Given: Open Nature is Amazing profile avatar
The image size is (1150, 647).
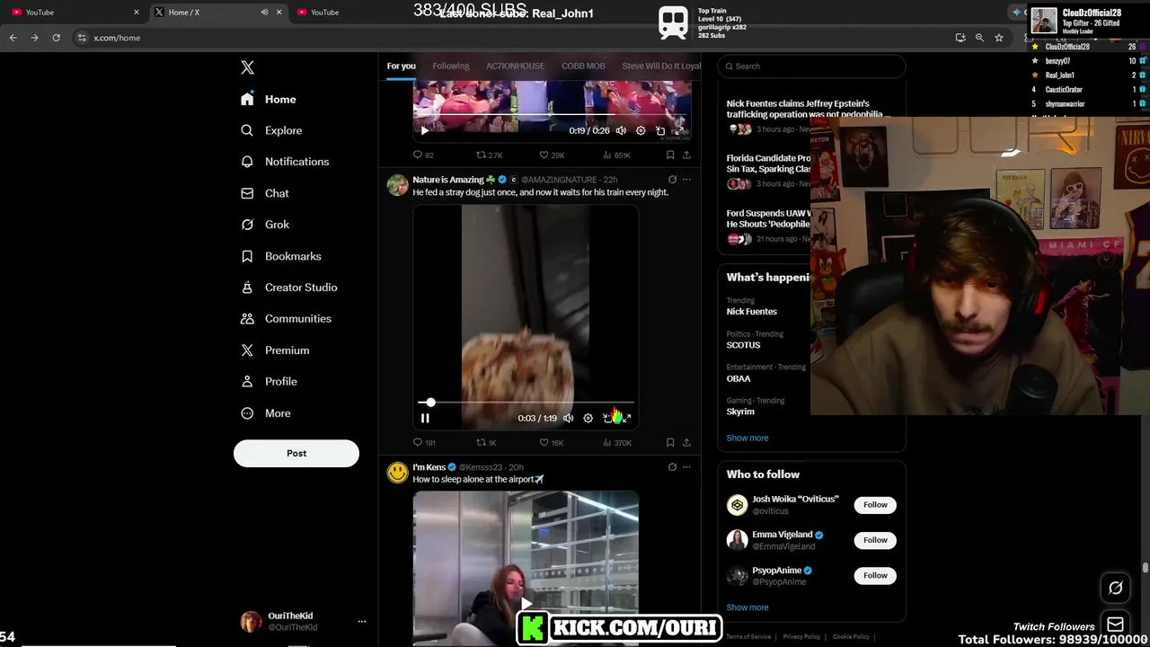Looking at the screenshot, I should (397, 185).
